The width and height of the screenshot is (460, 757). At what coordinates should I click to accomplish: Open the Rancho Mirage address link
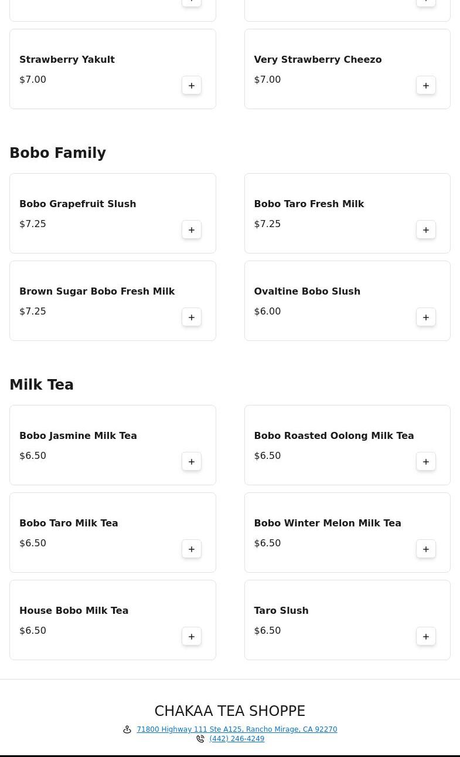[x=237, y=729]
